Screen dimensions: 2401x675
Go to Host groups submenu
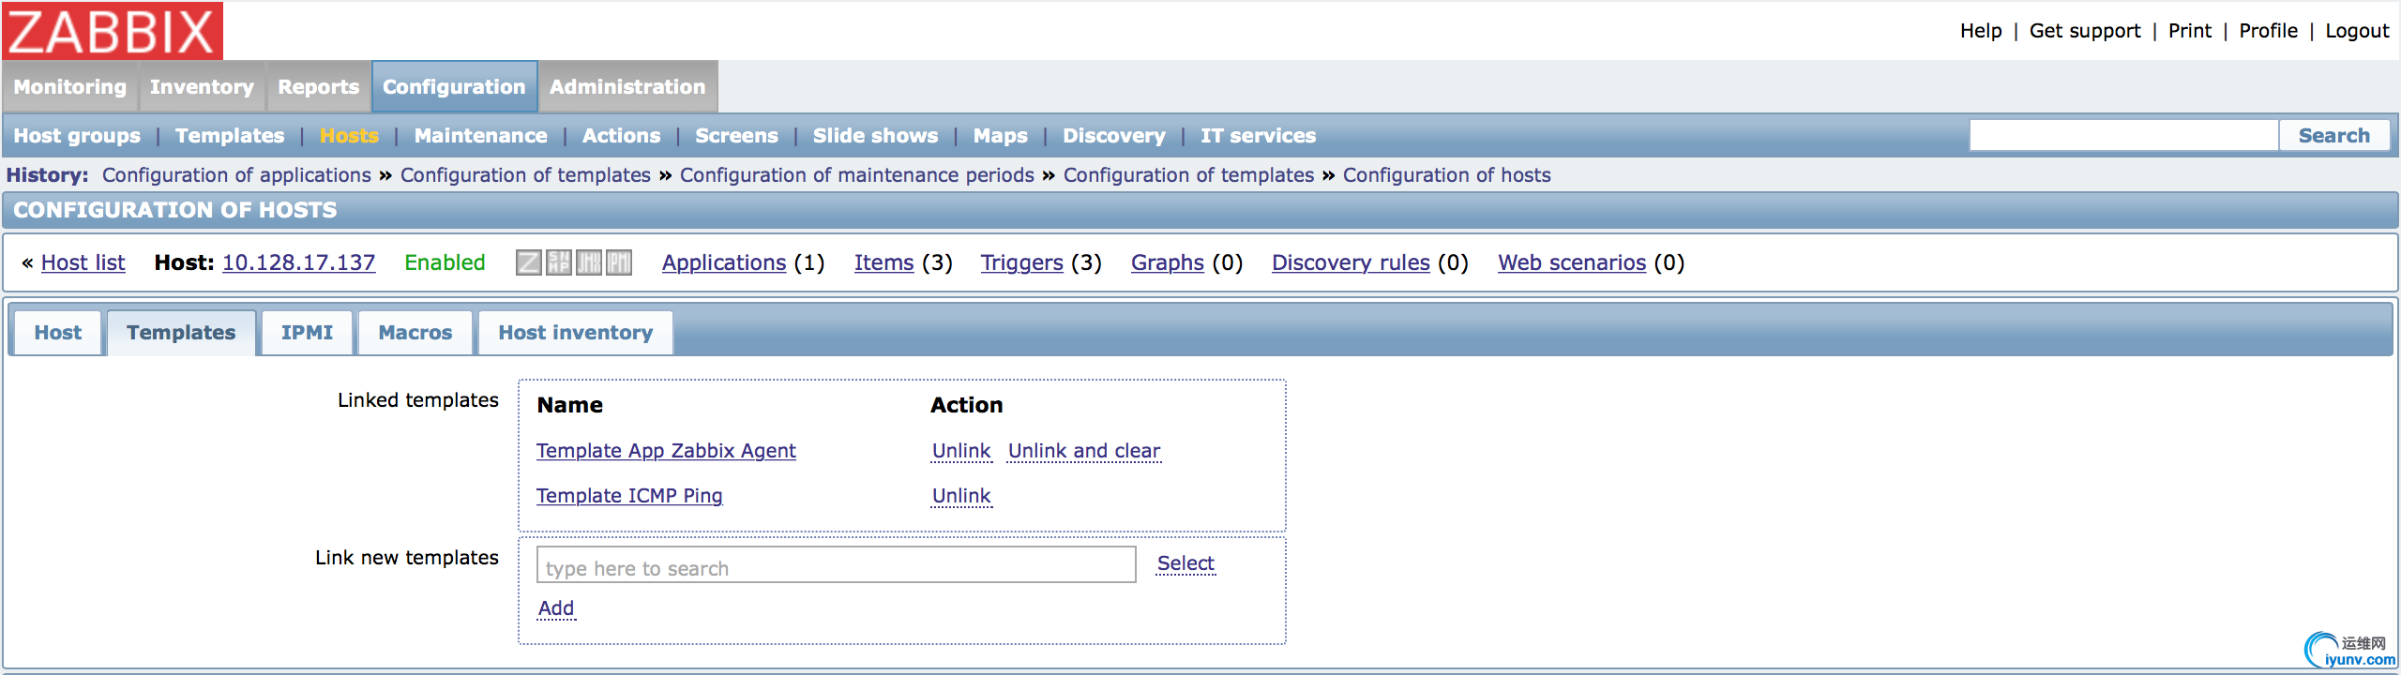pyautogui.click(x=77, y=136)
